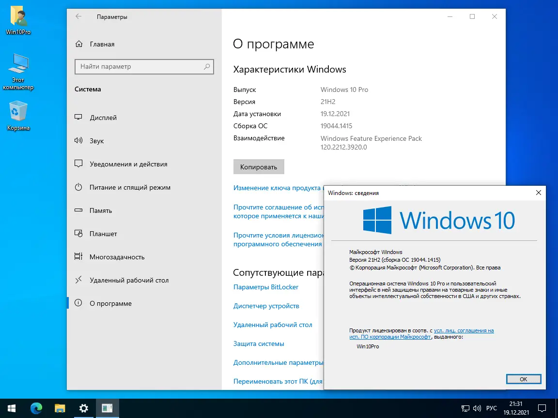Open Параметры BitLocker link
Screen dimensions: 558x418
(266, 287)
